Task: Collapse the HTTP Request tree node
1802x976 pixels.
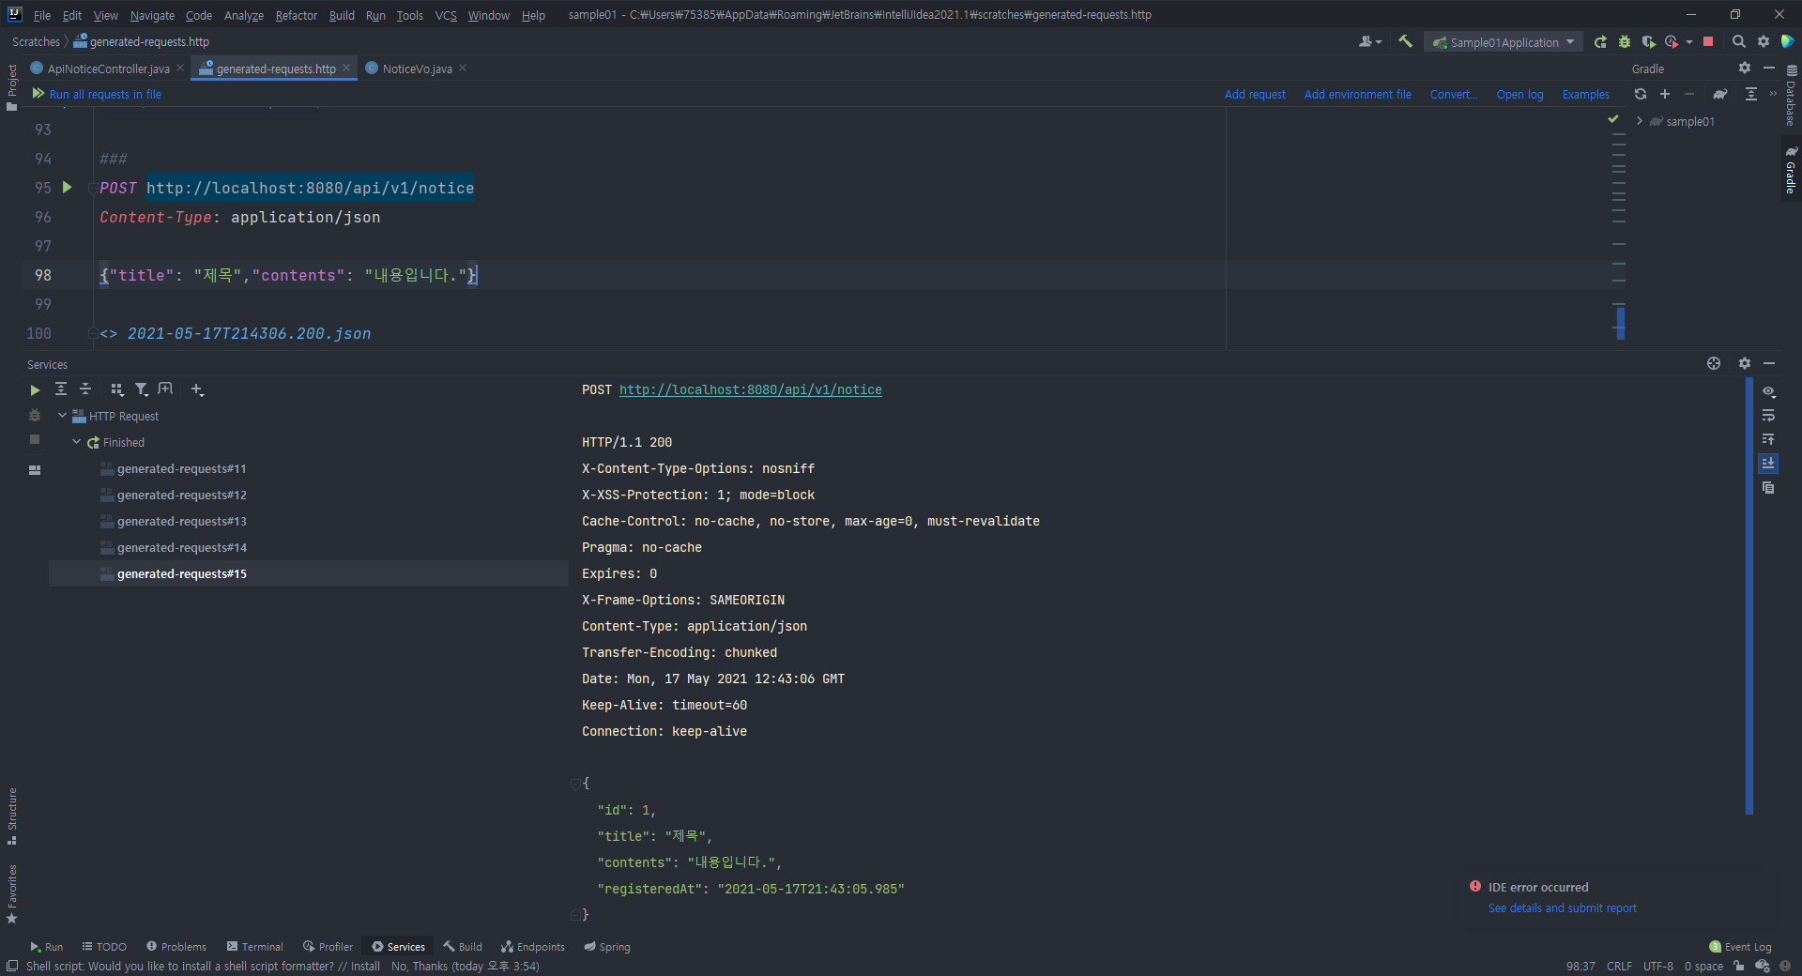Action: (62, 416)
